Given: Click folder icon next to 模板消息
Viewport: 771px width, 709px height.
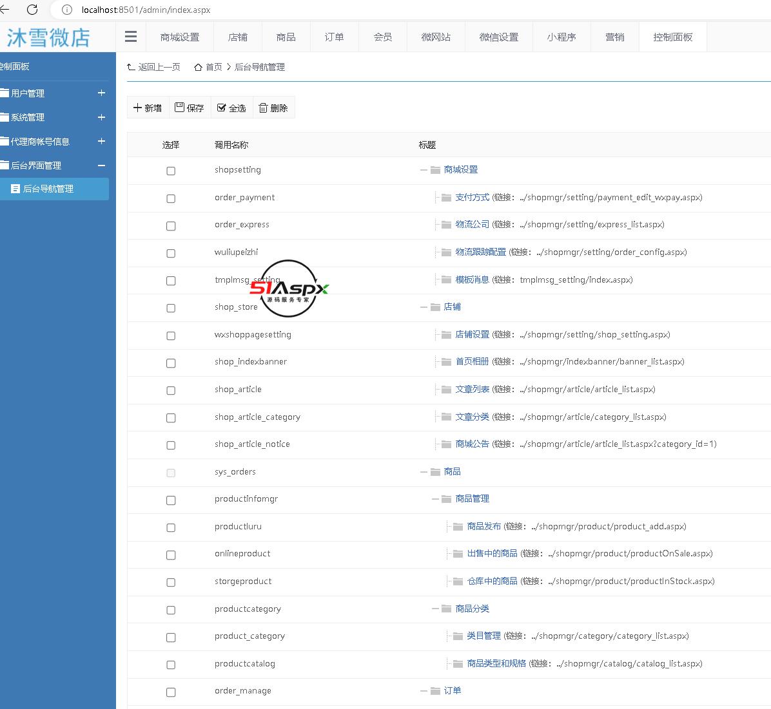Looking at the screenshot, I should point(447,279).
